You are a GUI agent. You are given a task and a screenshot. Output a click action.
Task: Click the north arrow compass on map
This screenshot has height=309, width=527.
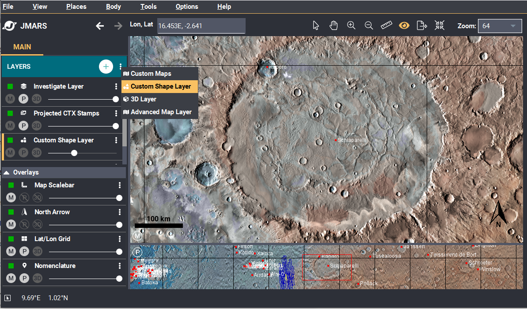[x=498, y=214]
